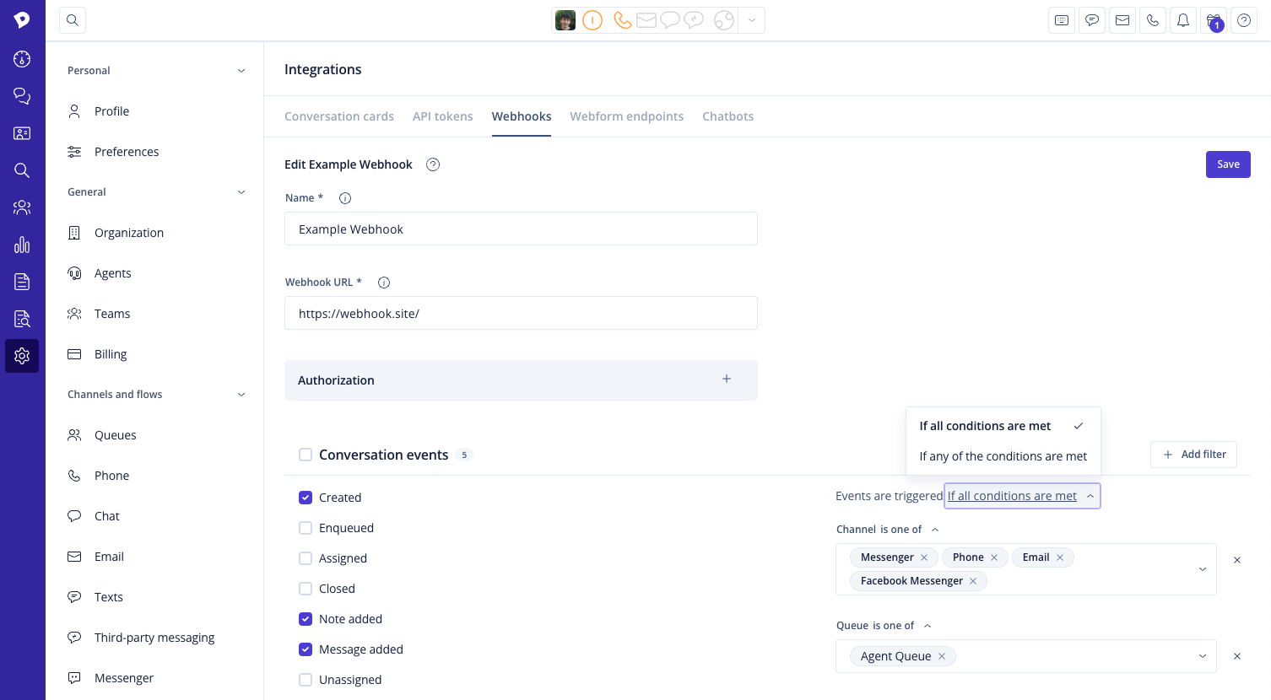Click info icon next to Webhook URL

(384, 283)
